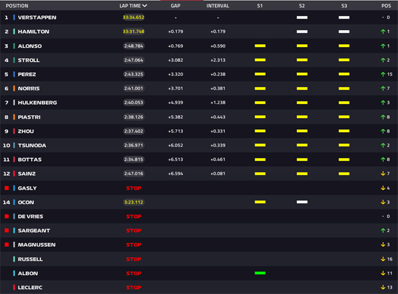Click the green up arrow in Stroll's row
This screenshot has width=398, height=294.
tap(383, 60)
